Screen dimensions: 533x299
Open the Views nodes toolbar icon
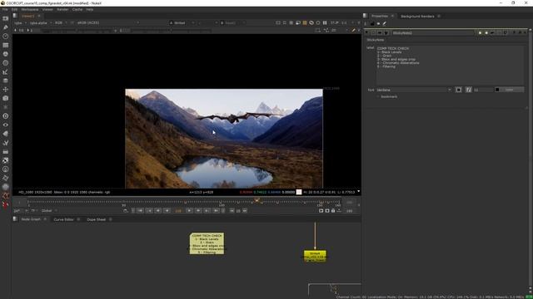tap(6, 125)
